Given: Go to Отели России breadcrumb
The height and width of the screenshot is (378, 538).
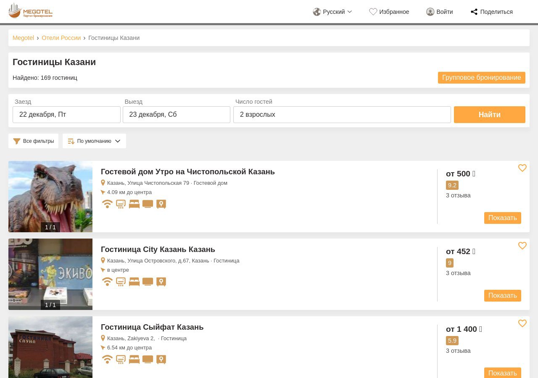Looking at the screenshot, I should [x=61, y=38].
